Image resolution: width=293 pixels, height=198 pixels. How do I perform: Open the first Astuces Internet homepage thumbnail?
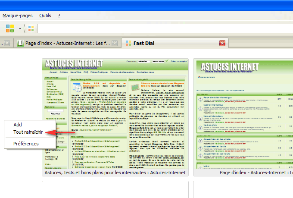[115, 114]
